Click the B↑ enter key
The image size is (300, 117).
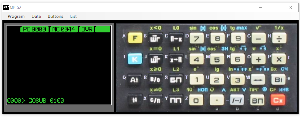tap(278, 79)
